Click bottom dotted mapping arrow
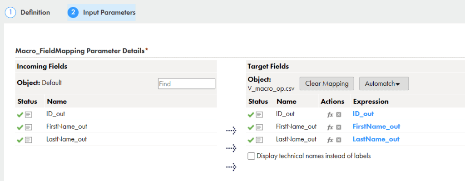This screenshot has width=465, height=181. (x=231, y=167)
